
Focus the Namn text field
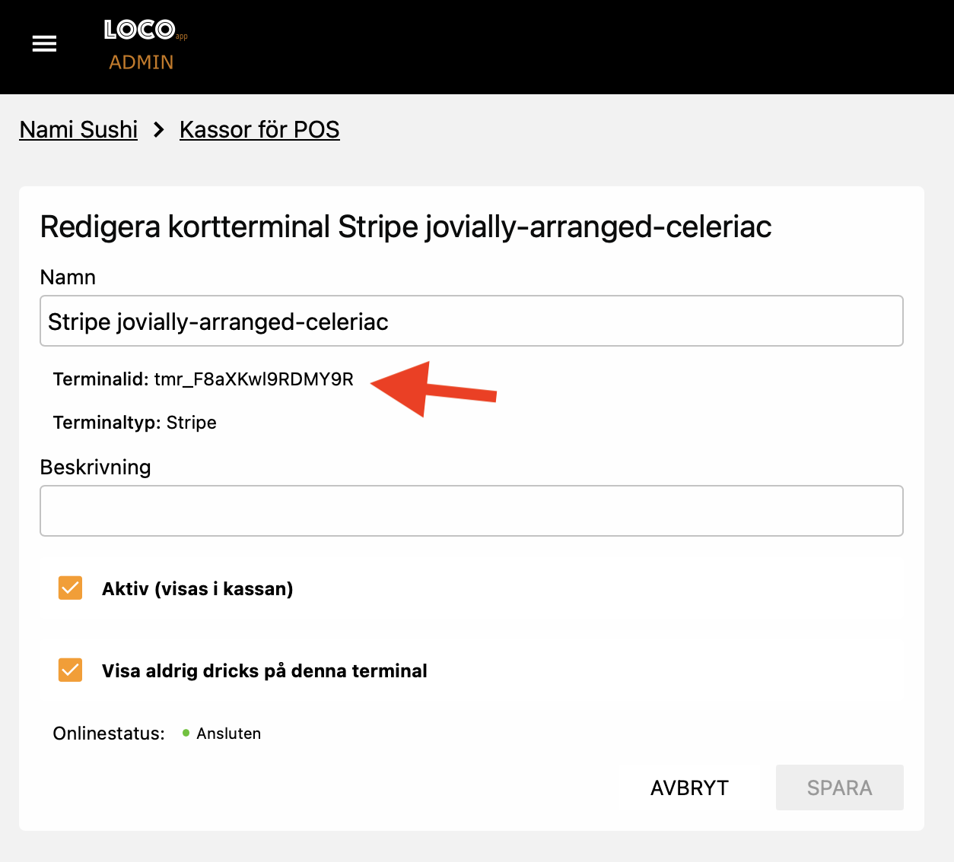[x=471, y=322]
